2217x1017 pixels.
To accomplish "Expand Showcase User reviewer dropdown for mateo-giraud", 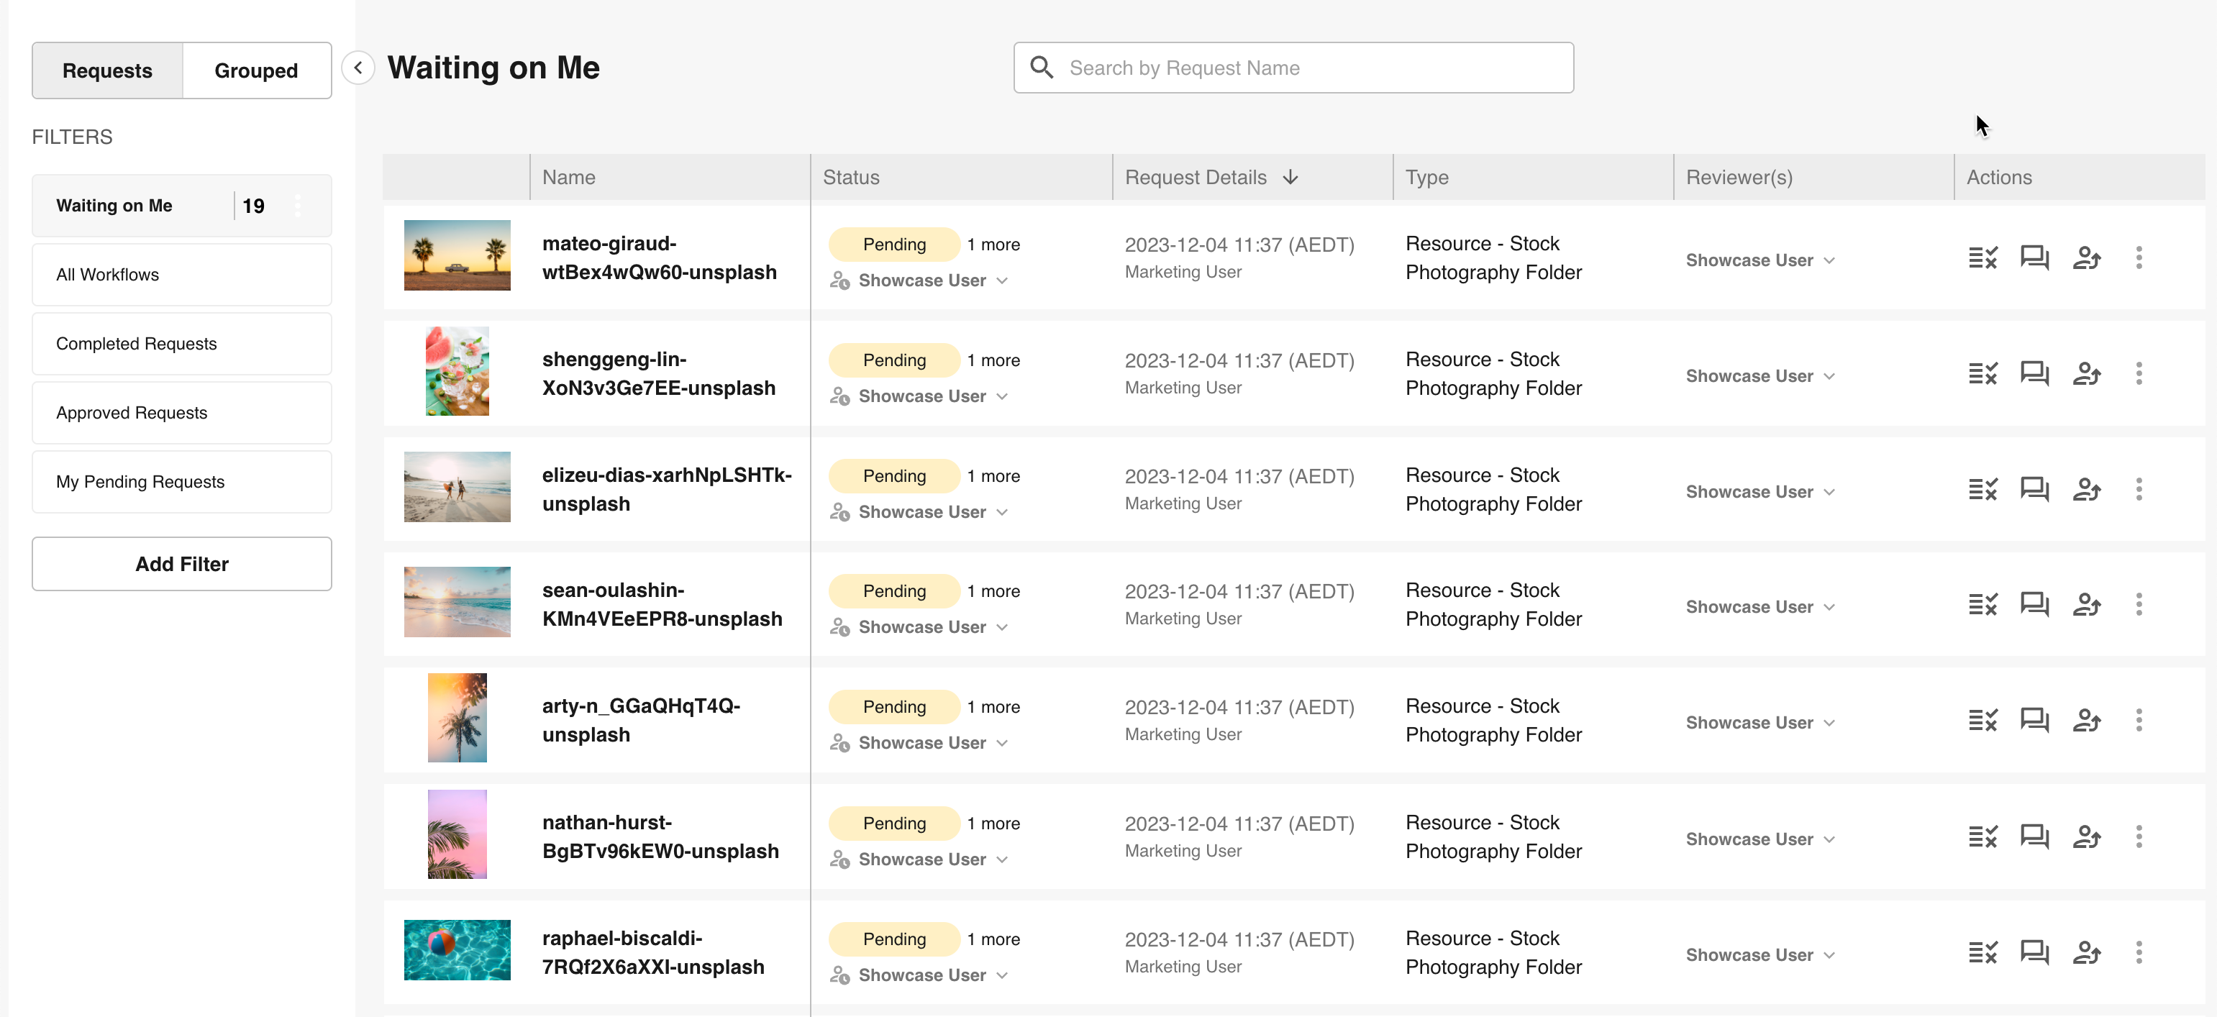I will 1760,260.
